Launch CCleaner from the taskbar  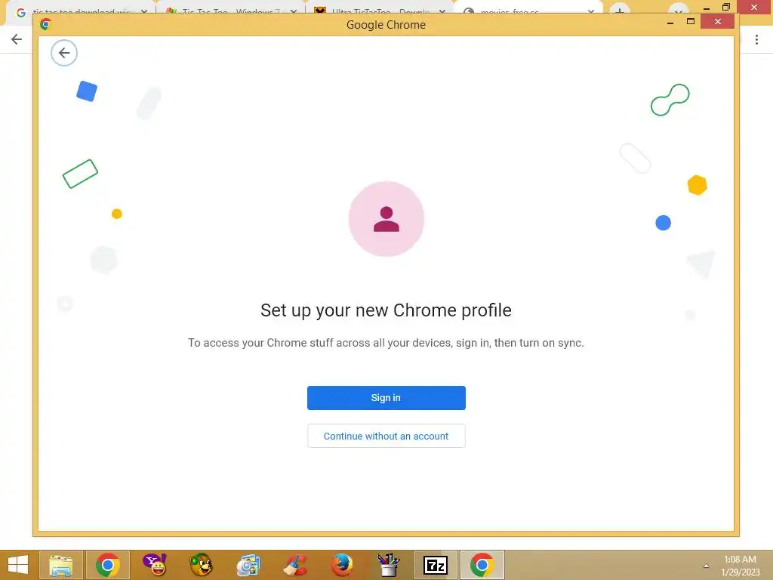click(295, 565)
